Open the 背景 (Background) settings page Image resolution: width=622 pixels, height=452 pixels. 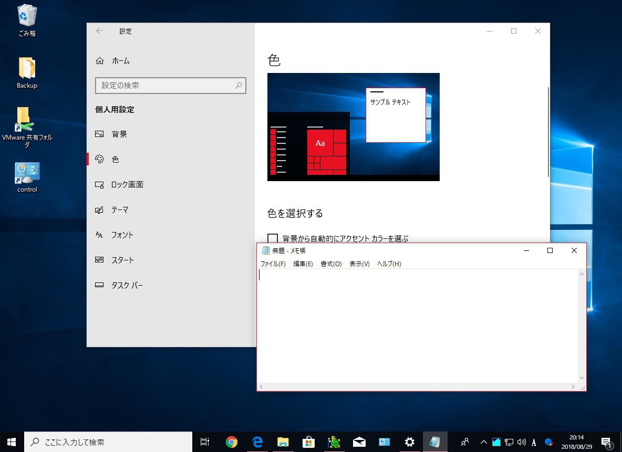(119, 134)
